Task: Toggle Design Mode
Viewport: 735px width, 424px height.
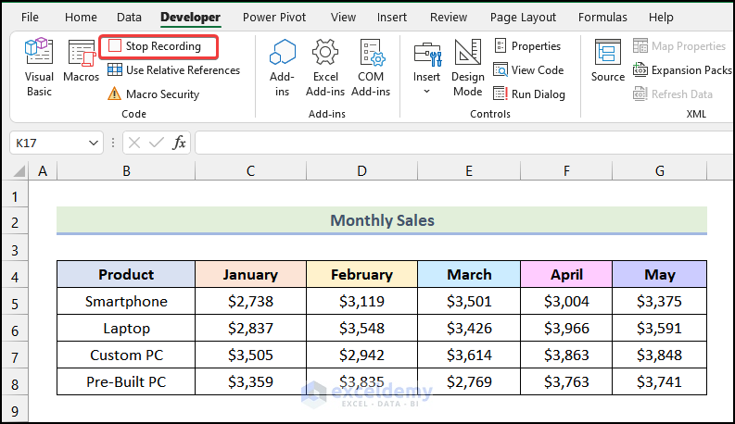Action: click(x=468, y=67)
